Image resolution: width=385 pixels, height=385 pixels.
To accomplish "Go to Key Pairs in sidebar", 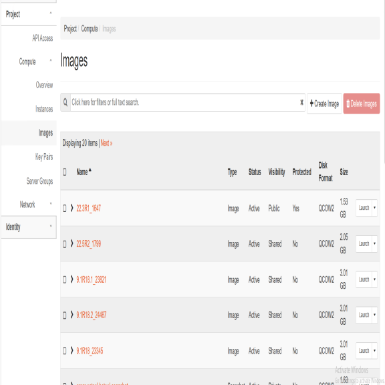I will tap(44, 156).
